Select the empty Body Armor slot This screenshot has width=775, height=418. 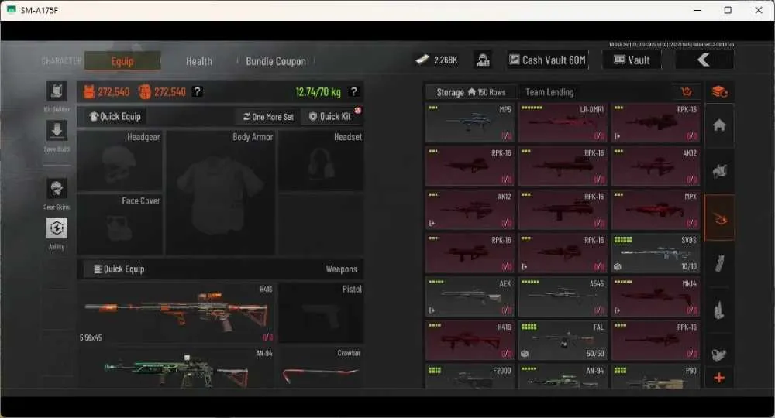pos(220,193)
